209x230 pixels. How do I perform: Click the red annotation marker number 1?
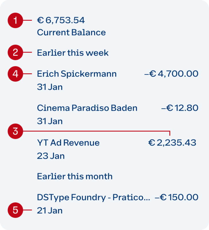click(x=15, y=20)
